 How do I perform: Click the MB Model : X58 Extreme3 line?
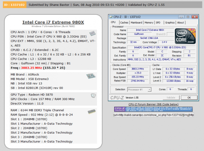(30, 79)
